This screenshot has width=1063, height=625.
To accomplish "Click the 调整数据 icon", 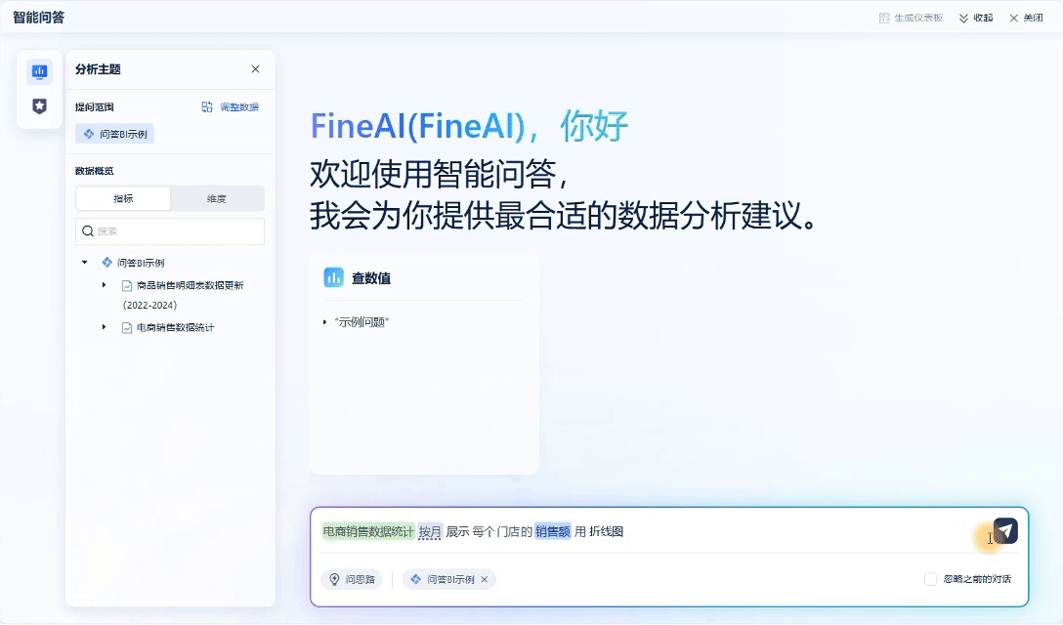I will (x=207, y=107).
